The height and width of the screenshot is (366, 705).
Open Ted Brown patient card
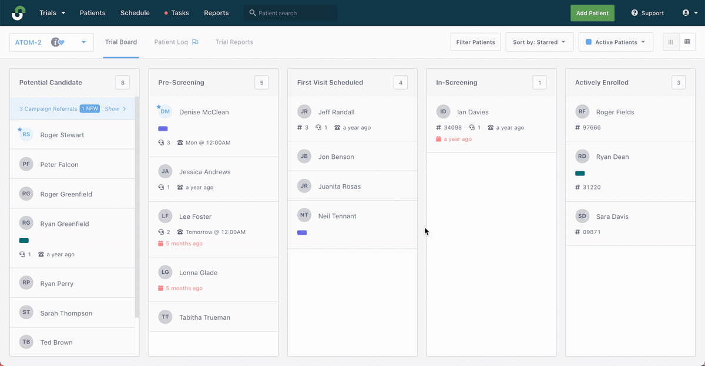73,342
